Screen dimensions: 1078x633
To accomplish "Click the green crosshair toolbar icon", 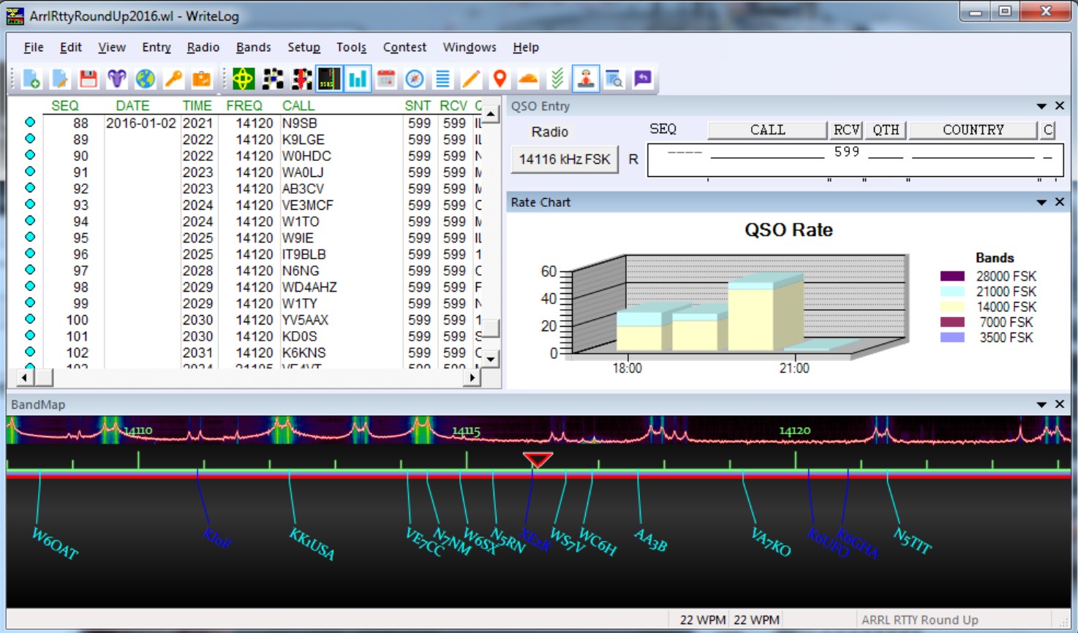I will point(244,79).
